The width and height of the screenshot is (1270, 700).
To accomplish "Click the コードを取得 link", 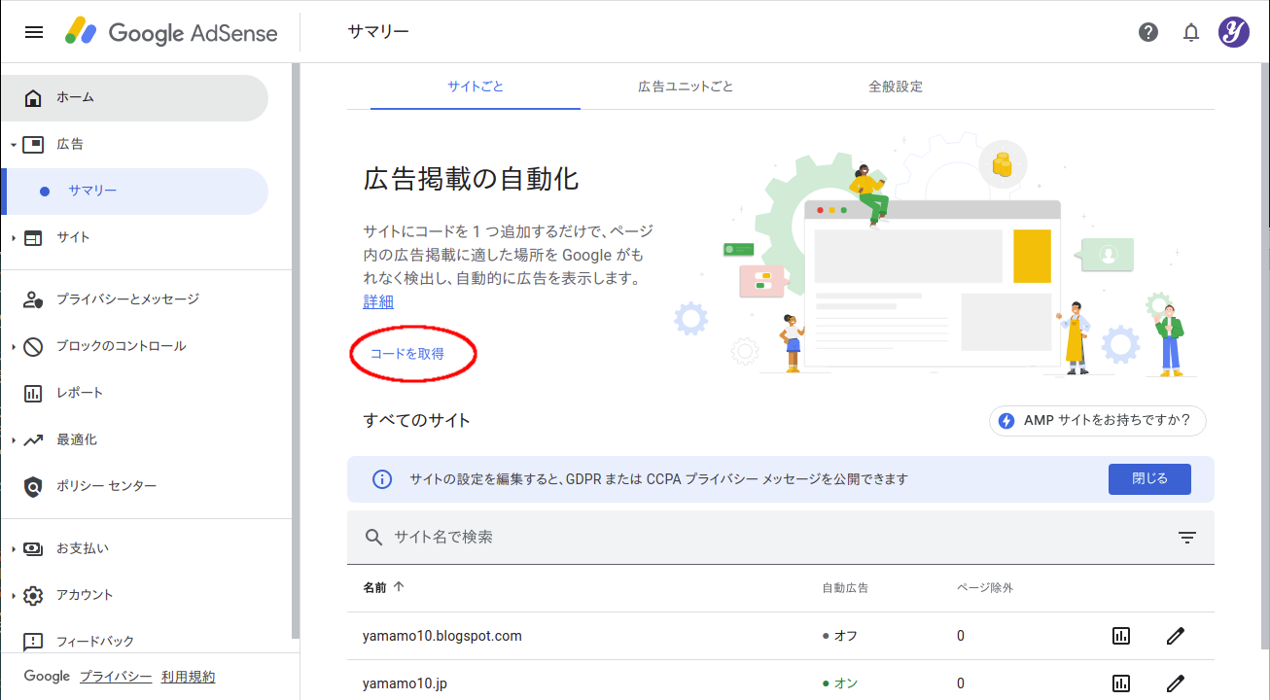I will (x=407, y=354).
